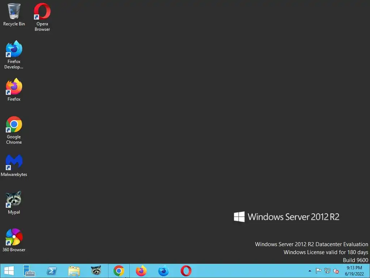
Task: Open the Windows Start button
Action: pyautogui.click(x=9, y=271)
